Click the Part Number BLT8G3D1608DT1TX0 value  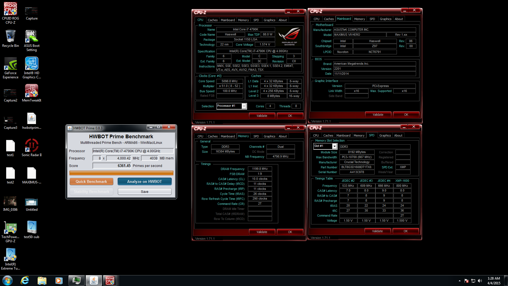(x=356, y=167)
